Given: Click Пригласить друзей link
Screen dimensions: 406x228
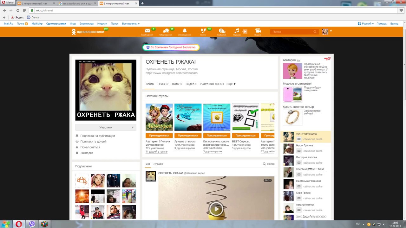Looking at the screenshot, I should [x=93, y=142].
